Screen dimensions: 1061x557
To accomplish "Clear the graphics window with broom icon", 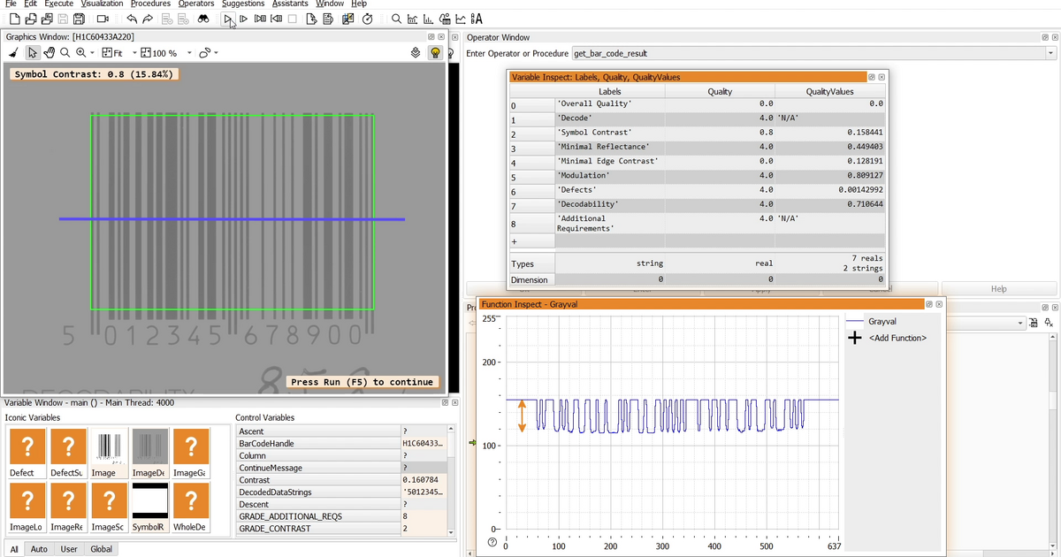I will point(14,53).
